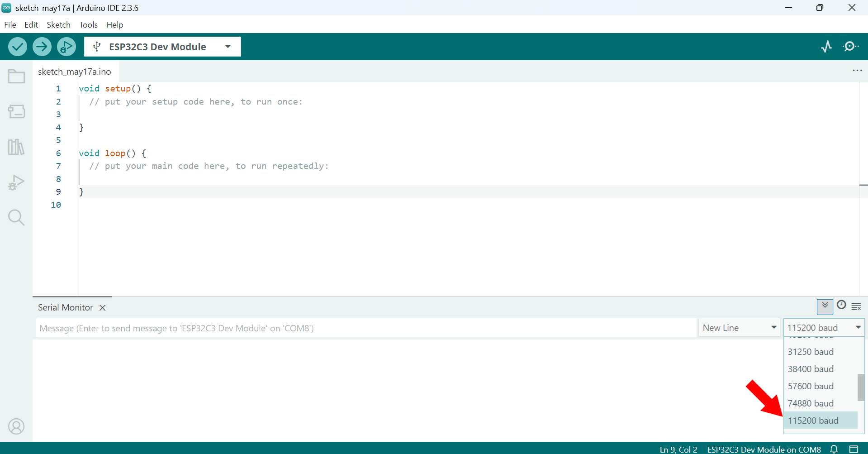Image resolution: width=868 pixels, height=454 pixels.
Task: Click the USB icon in board selector
Action: point(96,47)
